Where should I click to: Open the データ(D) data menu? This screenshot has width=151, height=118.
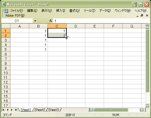(105, 11)
